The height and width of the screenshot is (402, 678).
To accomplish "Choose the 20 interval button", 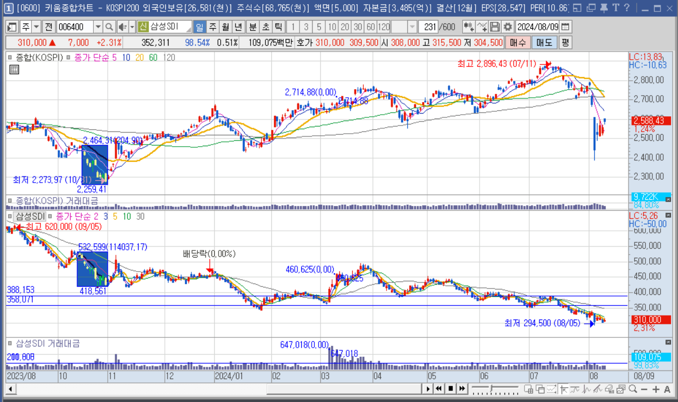I will pos(345,27).
